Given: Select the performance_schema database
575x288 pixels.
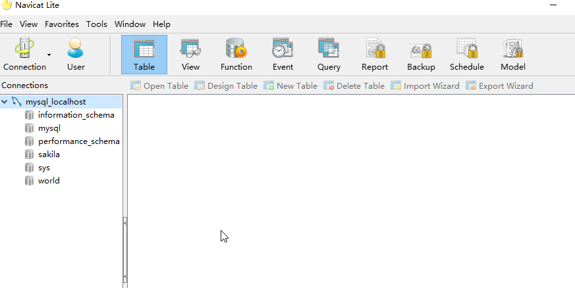Looking at the screenshot, I should 79,141.
